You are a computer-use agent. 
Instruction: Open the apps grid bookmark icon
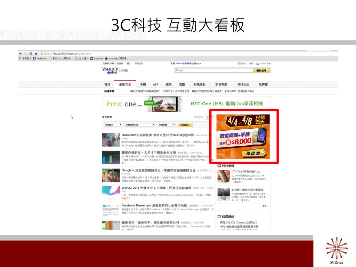[x=20, y=58]
